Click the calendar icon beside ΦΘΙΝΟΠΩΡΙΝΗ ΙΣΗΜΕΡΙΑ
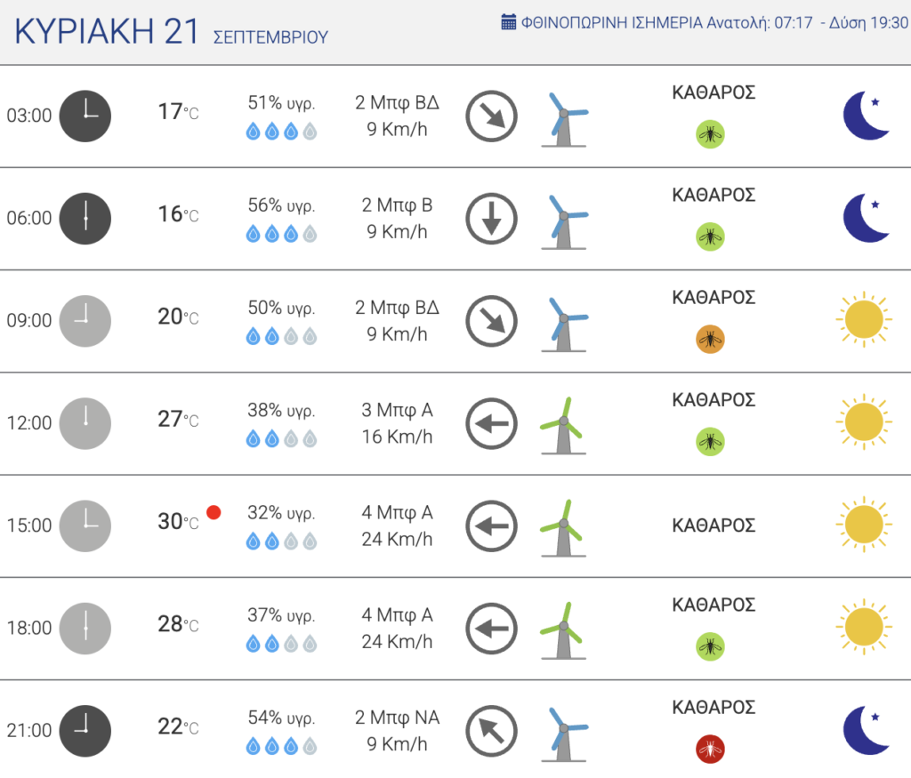This screenshot has height=778, width=911. click(x=508, y=22)
